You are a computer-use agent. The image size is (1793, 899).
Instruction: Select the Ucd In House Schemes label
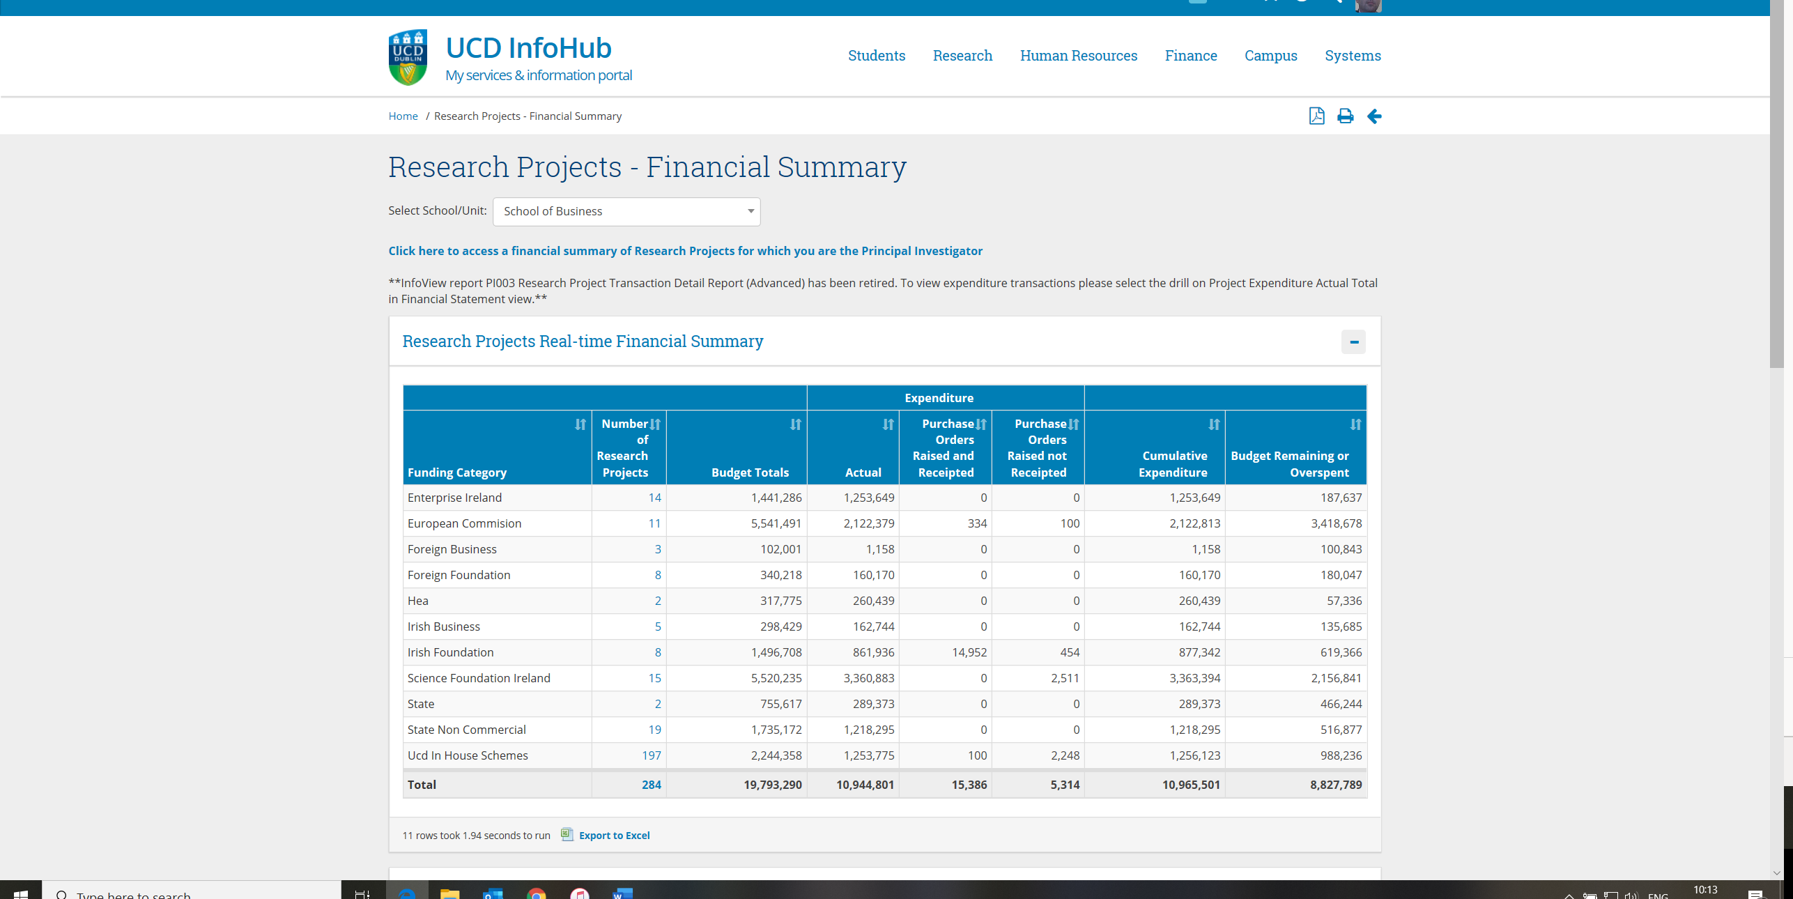tap(468, 755)
